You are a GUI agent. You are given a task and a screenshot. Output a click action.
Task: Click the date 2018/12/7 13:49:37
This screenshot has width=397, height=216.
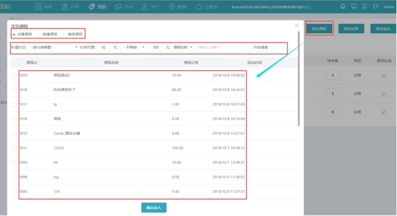(x=229, y=162)
